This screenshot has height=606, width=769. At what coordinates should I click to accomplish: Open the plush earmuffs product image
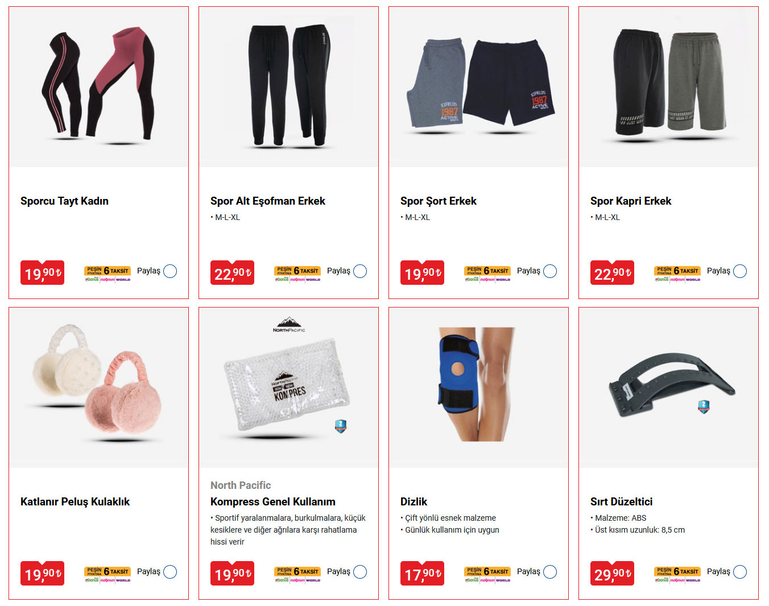click(98, 388)
